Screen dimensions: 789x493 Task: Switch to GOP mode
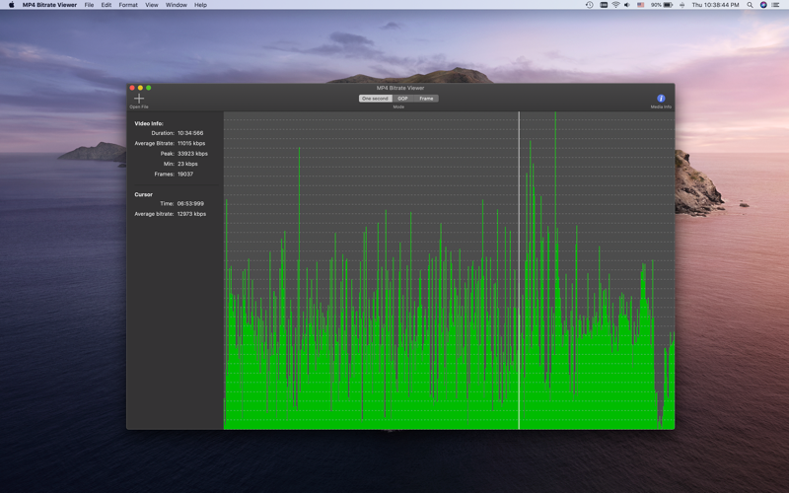coord(402,99)
